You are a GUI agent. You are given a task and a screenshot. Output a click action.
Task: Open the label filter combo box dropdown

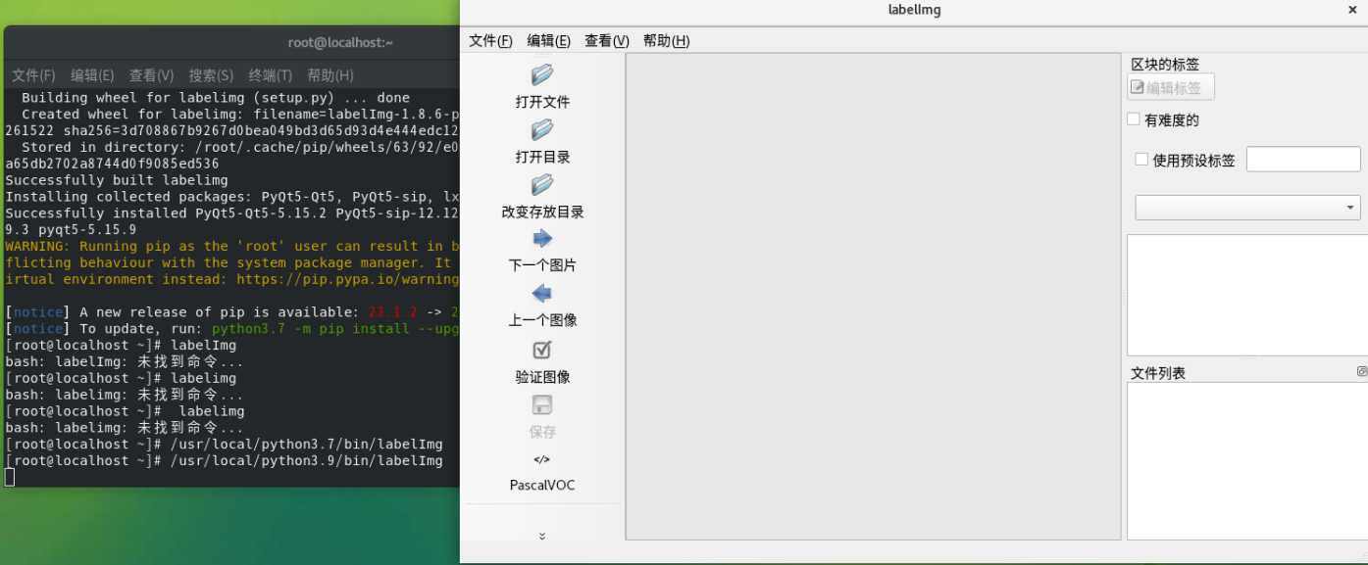coord(1247,208)
